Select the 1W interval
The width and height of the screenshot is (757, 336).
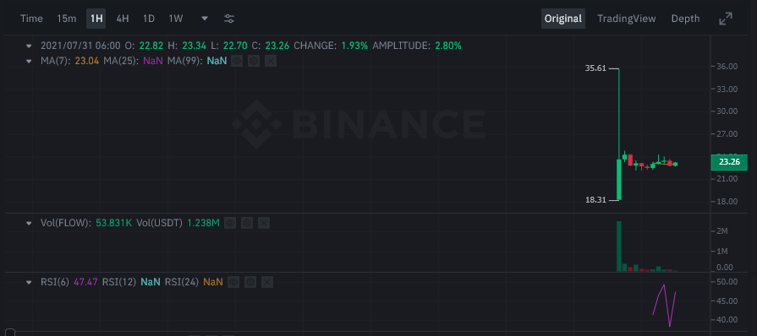[x=176, y=19]
